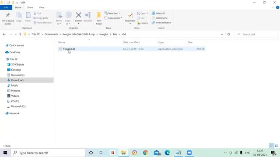Expand address bar history dropdown

222,34
